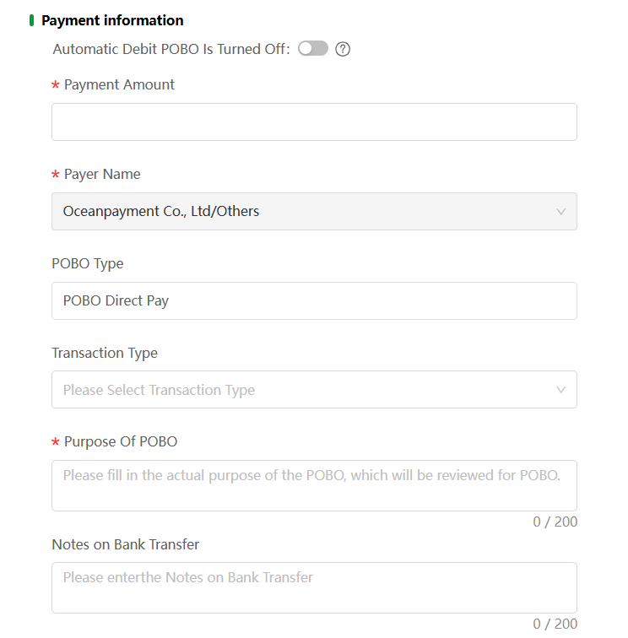Click the Purpose Of POBO character counter
This screenshot has width=628, height=638.
pos(555,522)
